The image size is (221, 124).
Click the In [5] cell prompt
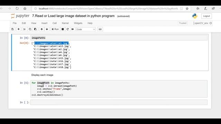(x=25, y=83)
